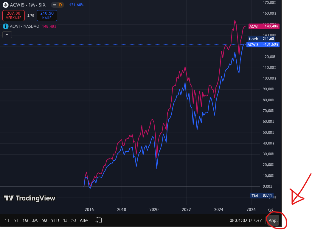Click the pink ACWI +148,48% price label
This screenshot has width=312, height=230.
[x=264, y=26]
